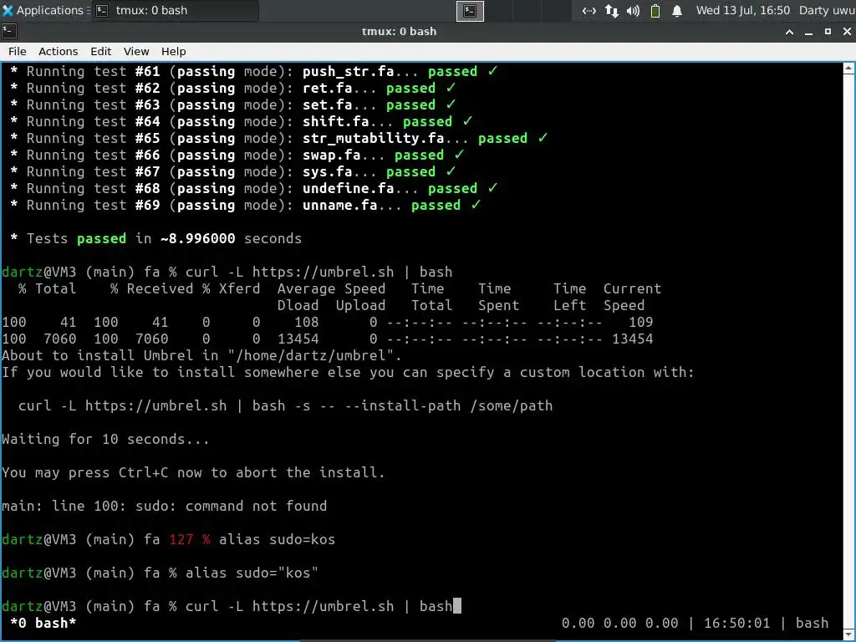Open the File menu
Viewport: 856px width, 642px height.
pos(17,51)
